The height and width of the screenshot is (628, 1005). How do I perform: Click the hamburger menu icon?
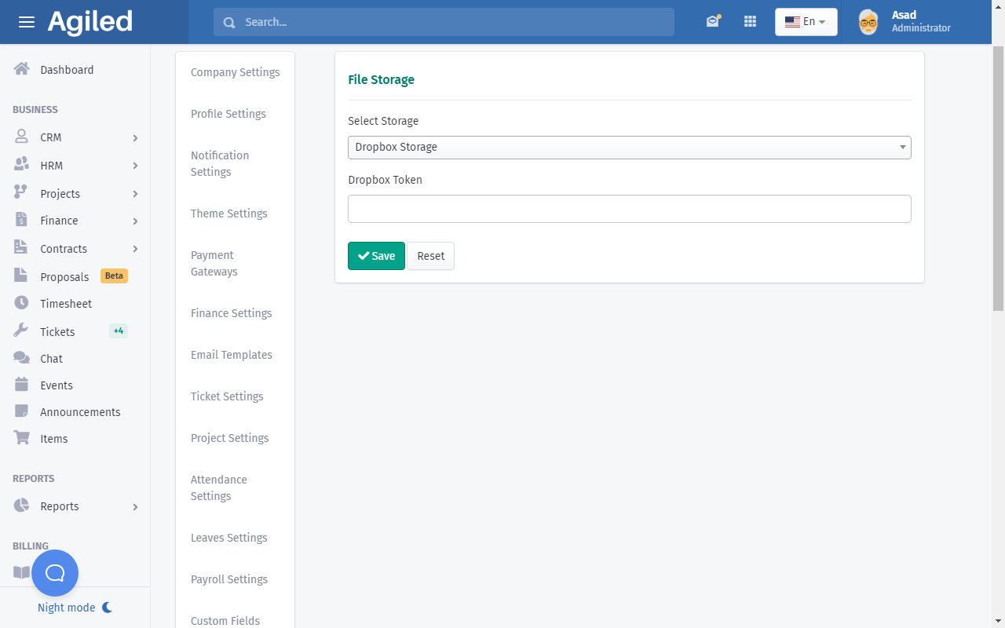[x=27, y=22]
